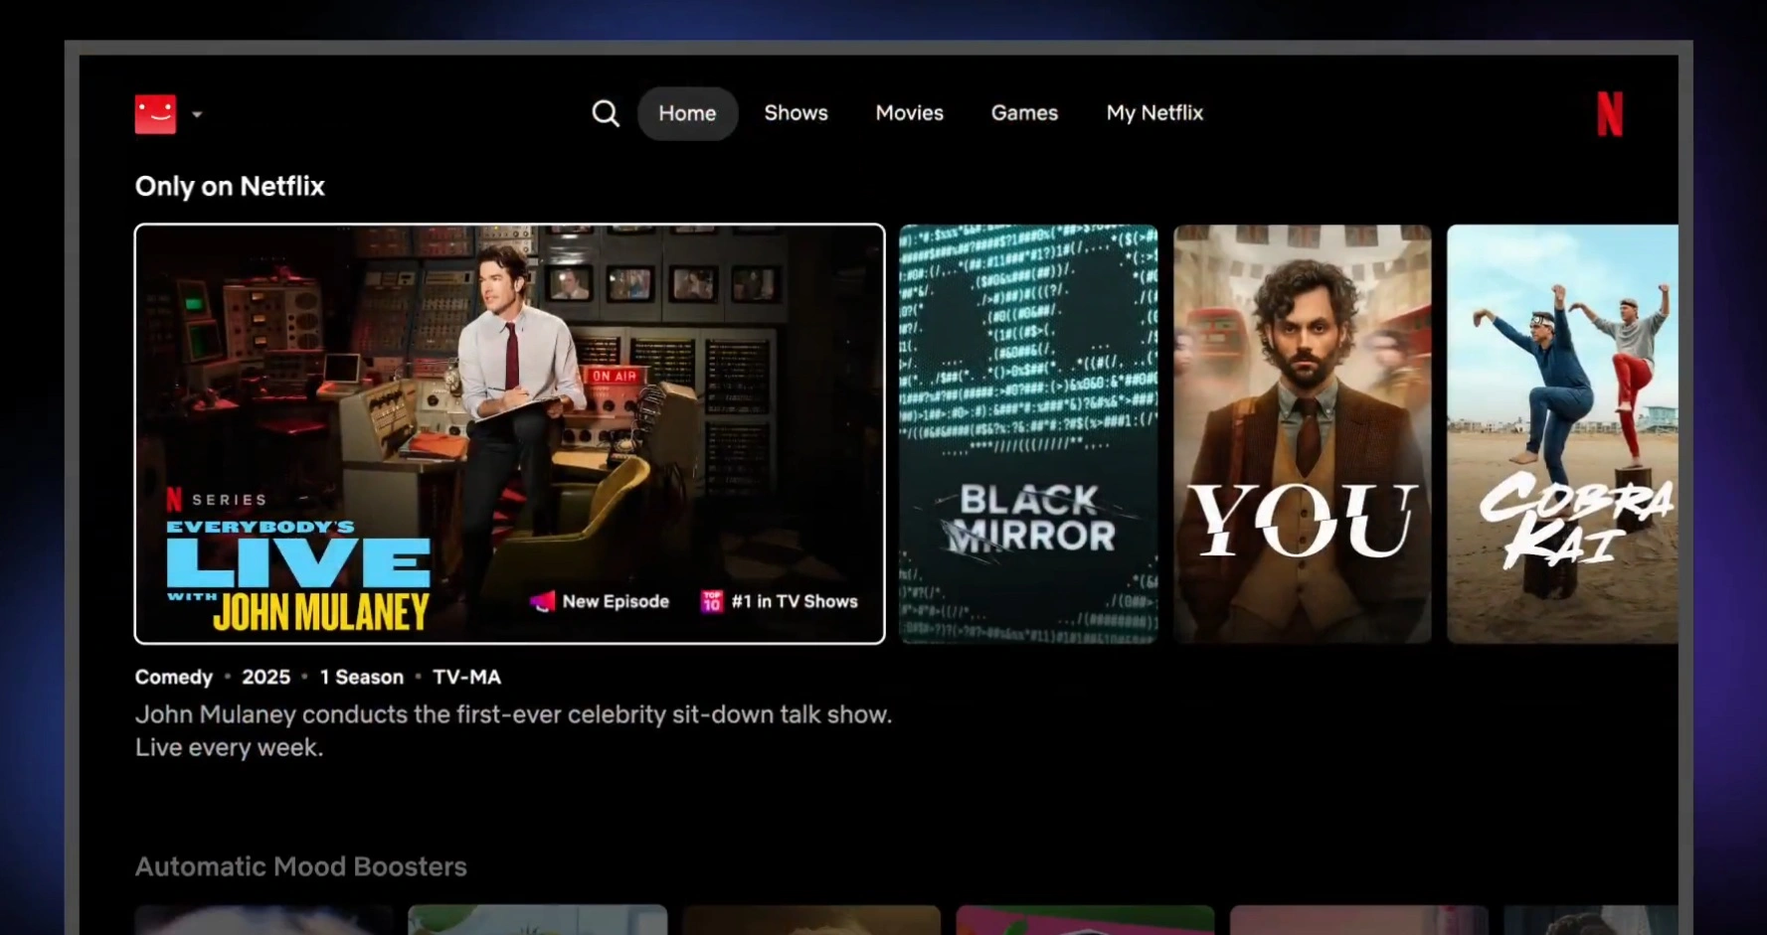The height and width of the screenshot is (935, 1767).
Task: Click the New Episode badge icon
Action: 542,601
